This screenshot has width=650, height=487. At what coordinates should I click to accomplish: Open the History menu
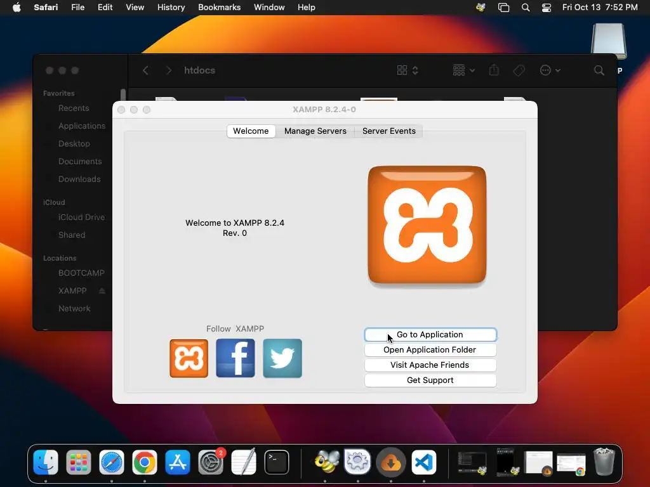pyautogui.click(x=171, y=8)
